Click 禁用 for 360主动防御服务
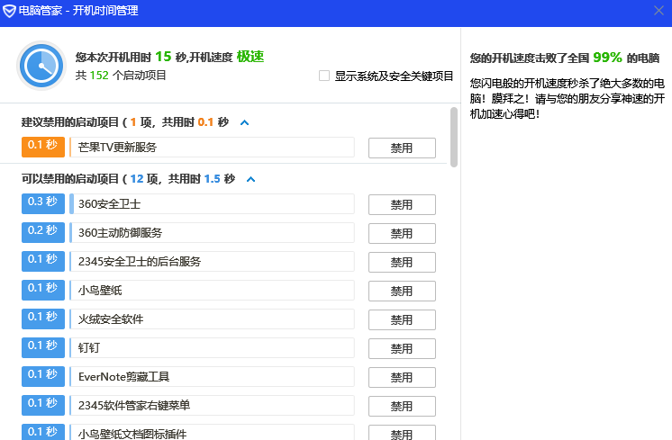Viewport: 672px width, 440px height. click(x=401, y=234)
